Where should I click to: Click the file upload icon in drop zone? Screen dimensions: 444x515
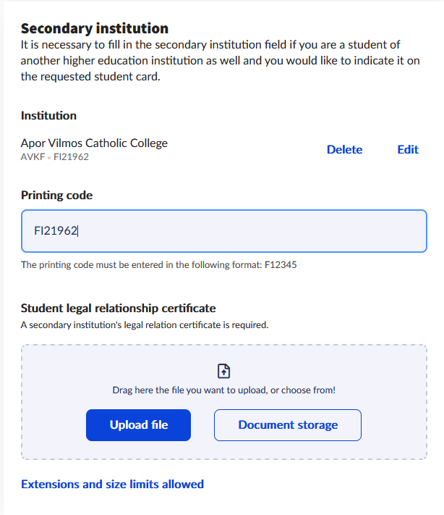[223, 371]
